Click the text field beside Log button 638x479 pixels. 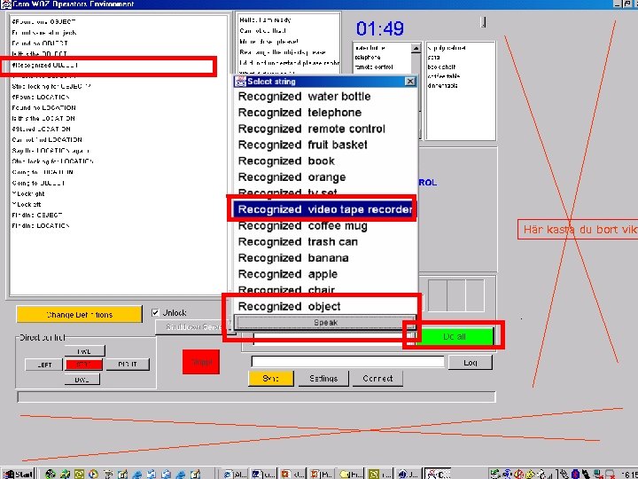click(348, 362)
